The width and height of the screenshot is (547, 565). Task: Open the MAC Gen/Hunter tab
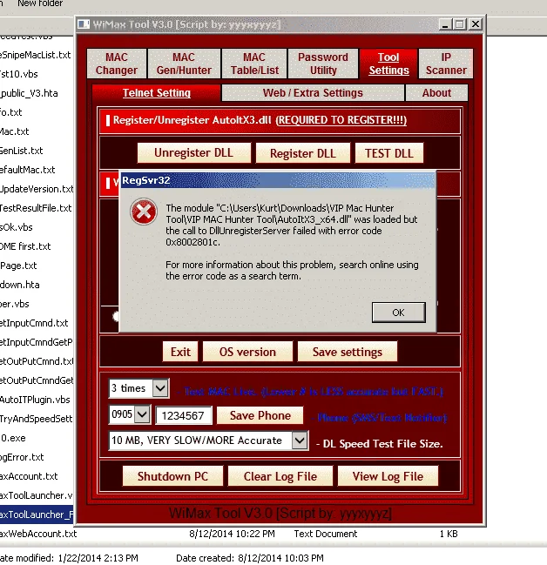[184, 64]
